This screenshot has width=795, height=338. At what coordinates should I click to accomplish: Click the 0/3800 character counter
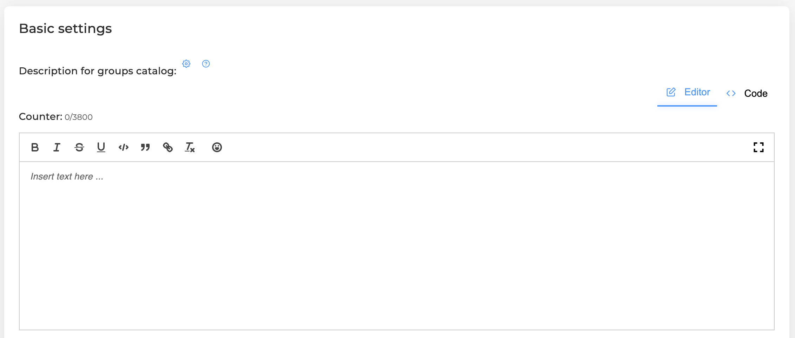coord(79,117)
